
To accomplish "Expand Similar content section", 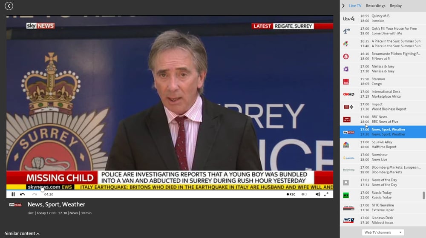I will pyautogui.click(x=22, y=233).
